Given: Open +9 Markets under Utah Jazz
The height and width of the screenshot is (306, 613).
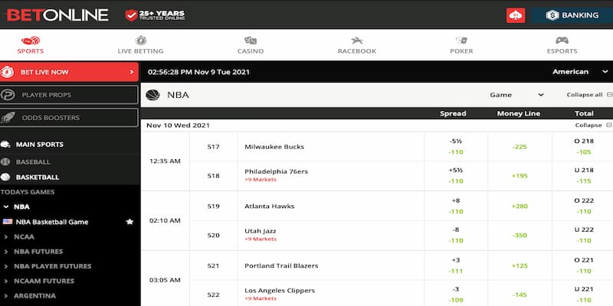Looking at the screenshot, I should [261, 239].
